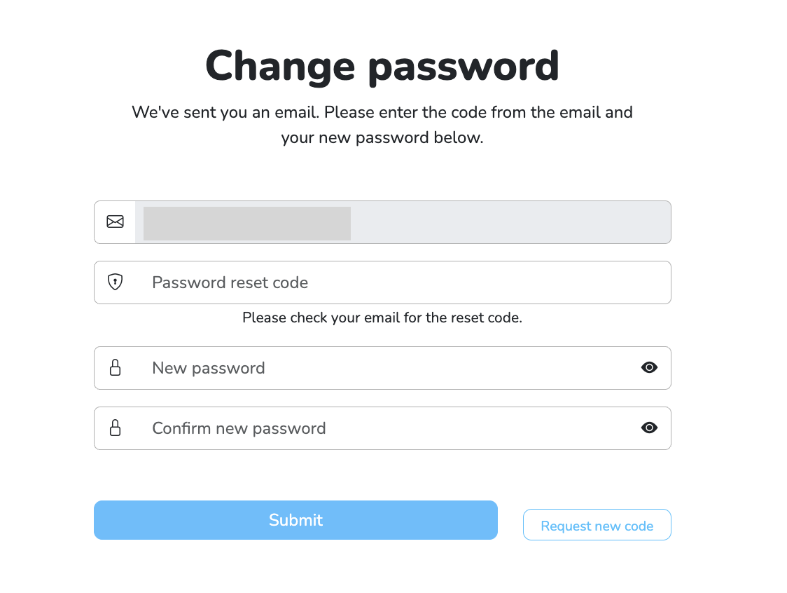Click the envelope icon in the email field
787x593 pixels.
coord(115,222)
